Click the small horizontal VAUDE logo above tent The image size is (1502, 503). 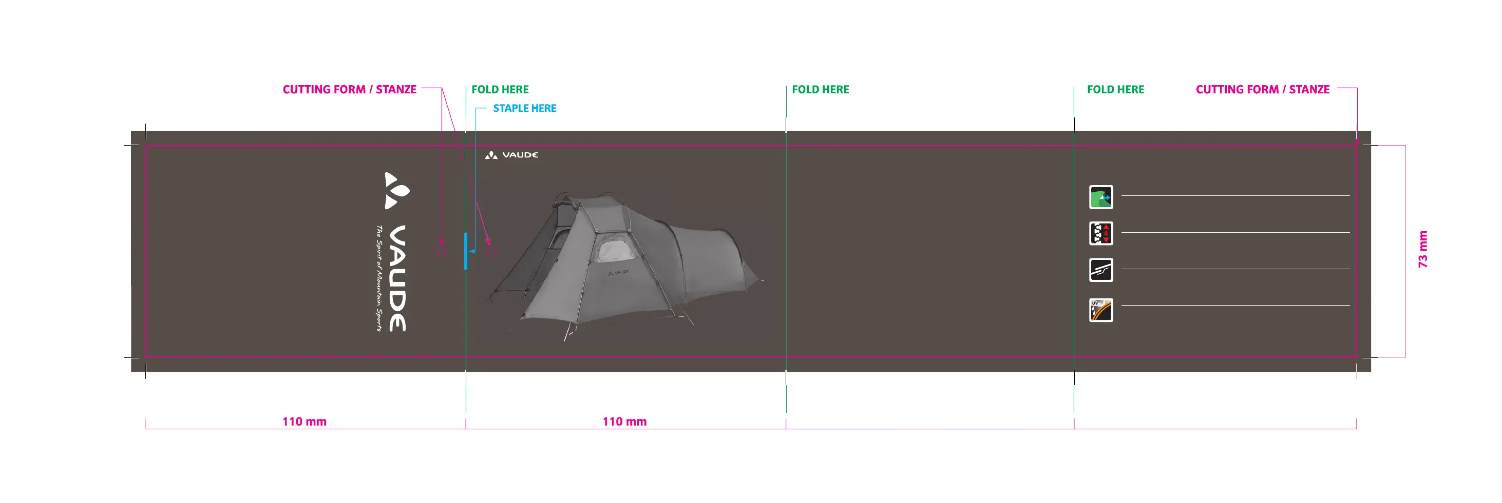click(511, 155)
